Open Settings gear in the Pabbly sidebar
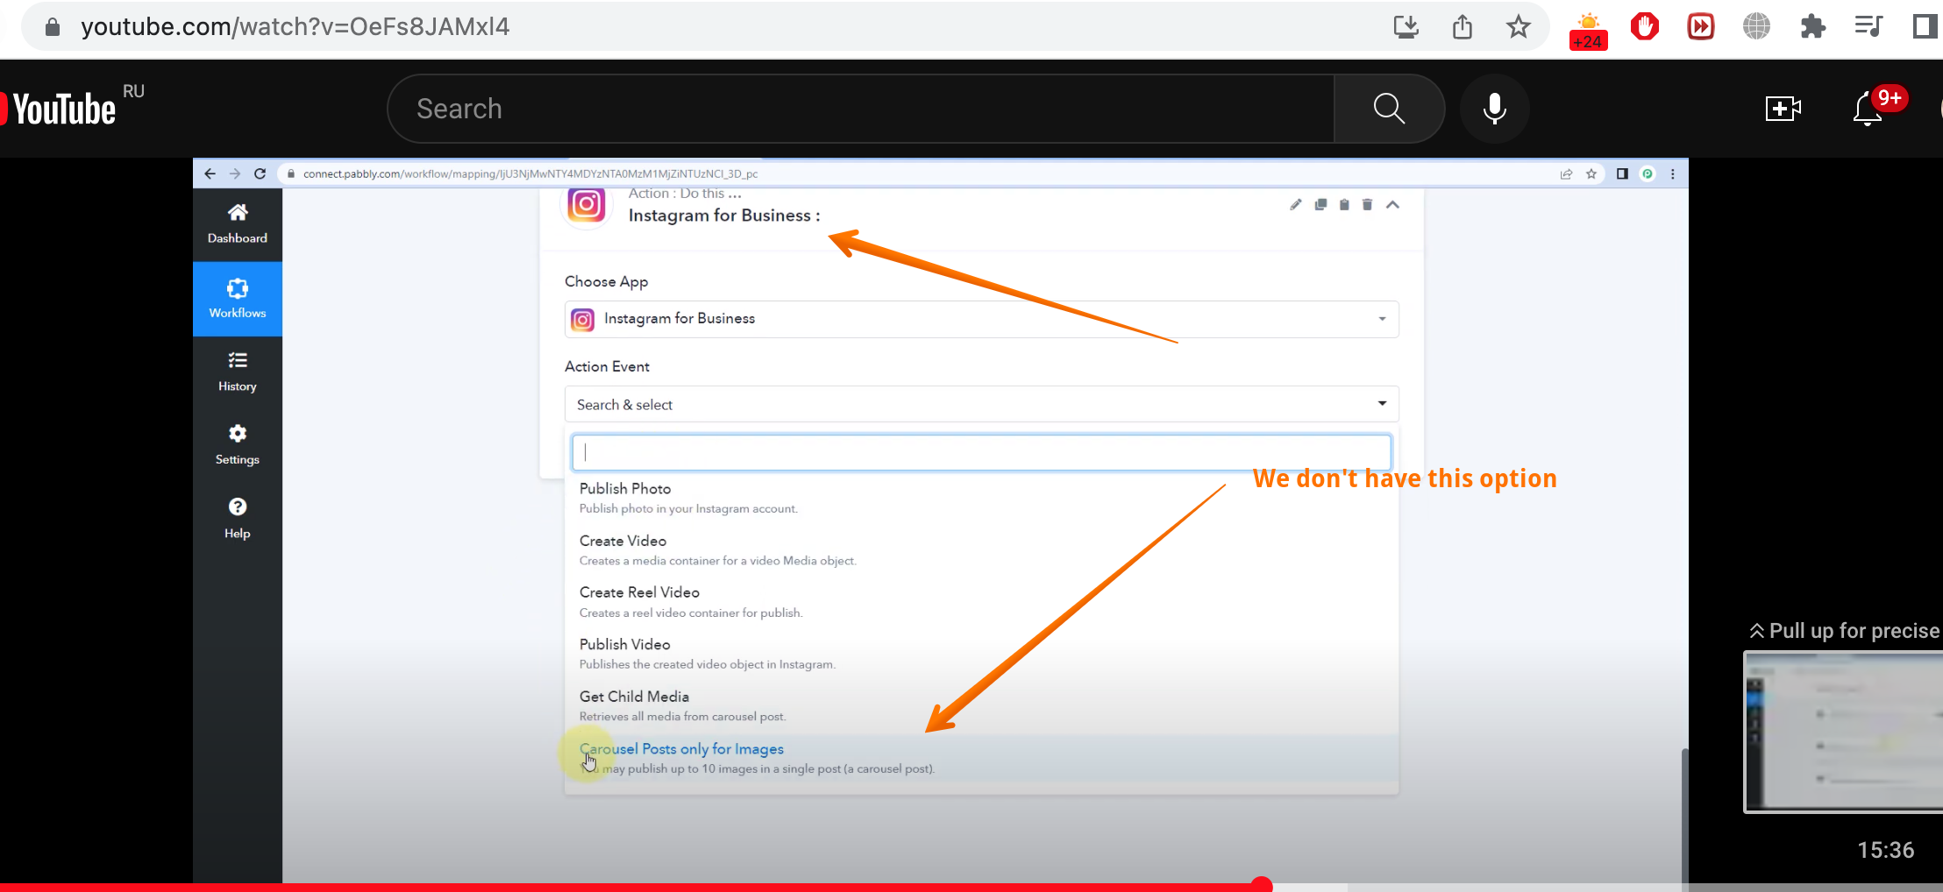 tap(238, 445)
